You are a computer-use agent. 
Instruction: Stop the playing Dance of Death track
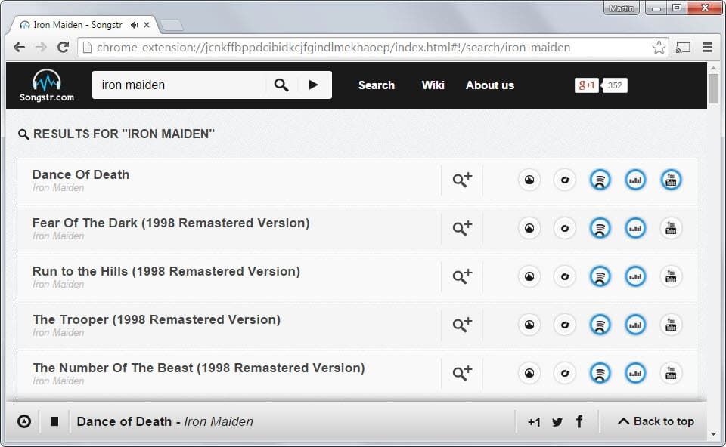click(x=54, y=421)
